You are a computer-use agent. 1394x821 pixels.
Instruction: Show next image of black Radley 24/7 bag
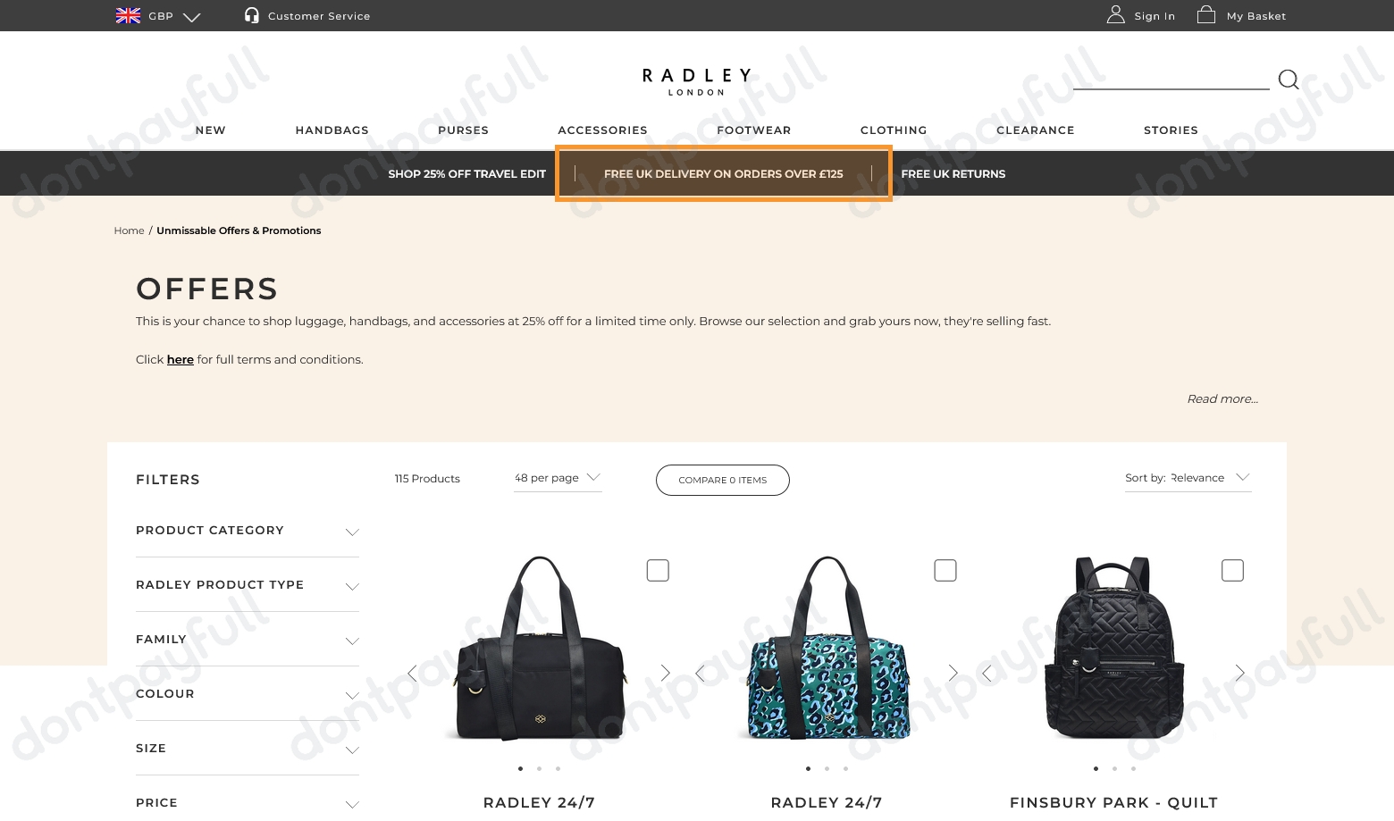click(665, 673)
